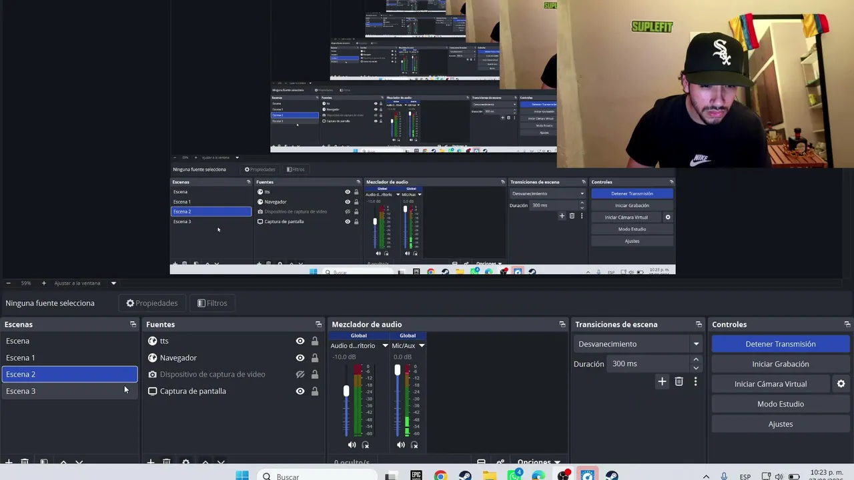854x480 pixels.
Task: Open the transition three-dot properties menu
Action: (695, 381)
